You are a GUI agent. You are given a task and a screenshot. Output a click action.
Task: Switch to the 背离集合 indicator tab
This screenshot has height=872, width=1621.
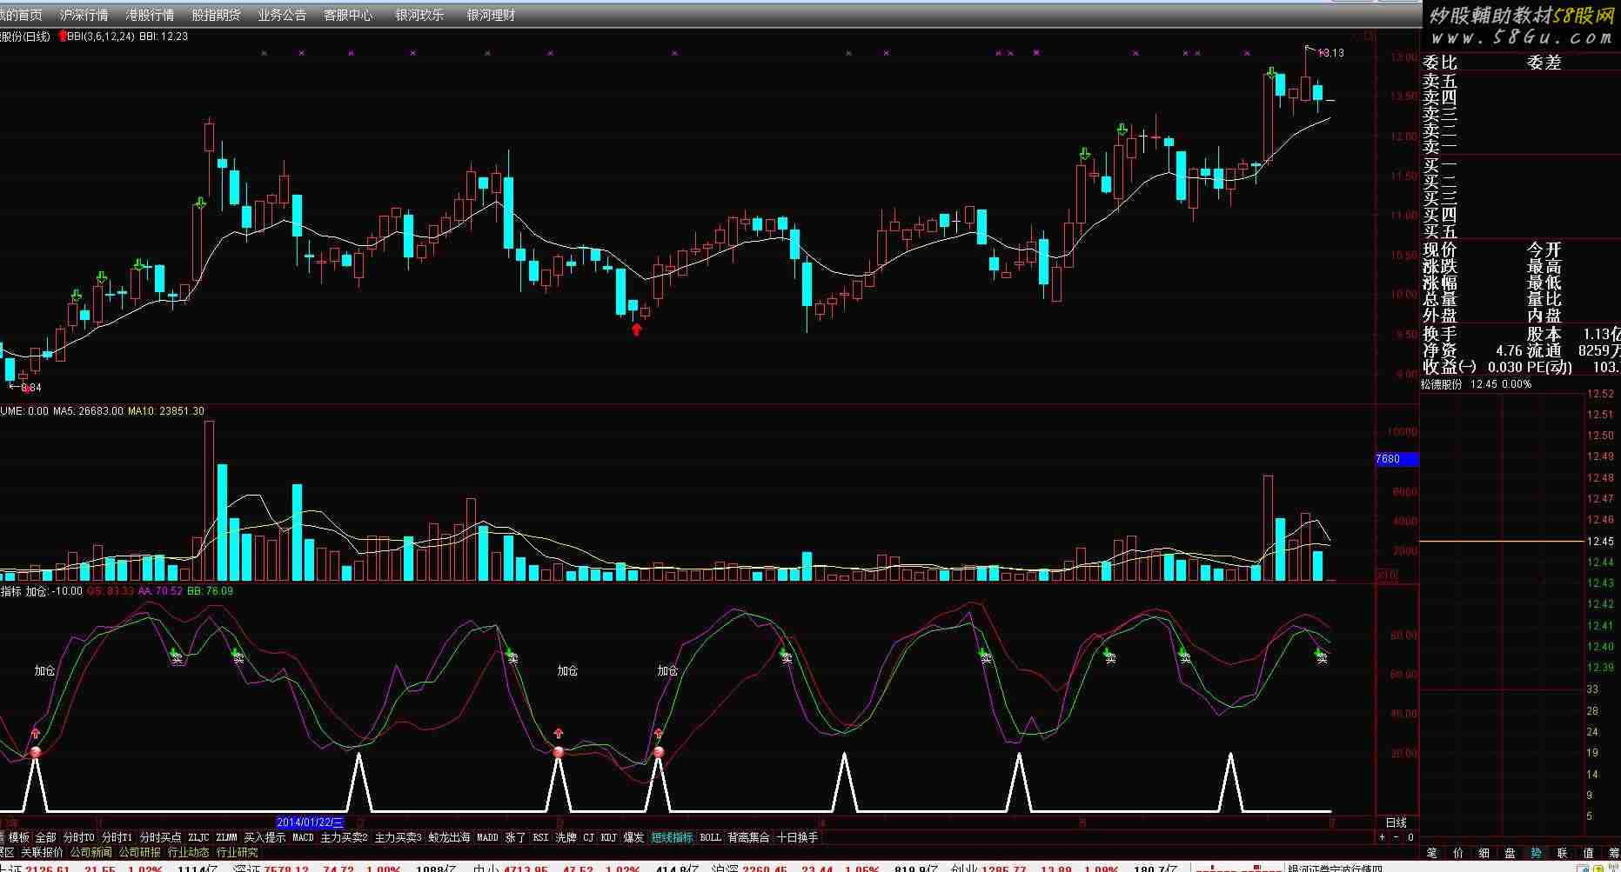coord(748,837)
